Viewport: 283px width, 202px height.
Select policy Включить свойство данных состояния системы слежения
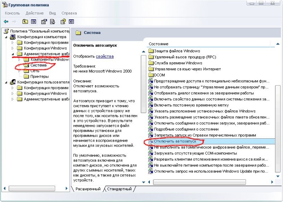pos(209,99)
